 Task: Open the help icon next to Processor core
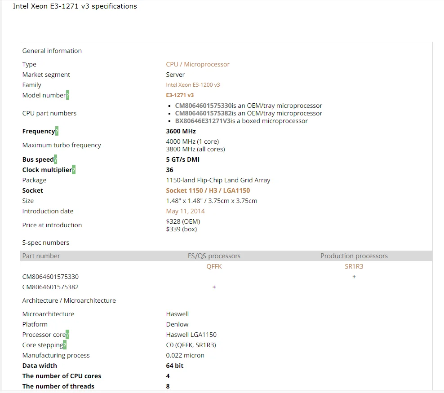tap(67, 335)
